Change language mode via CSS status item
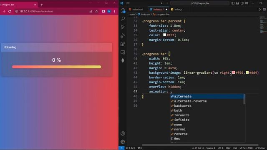The width and height of the screenshot is (267, 150). (235, 148)
